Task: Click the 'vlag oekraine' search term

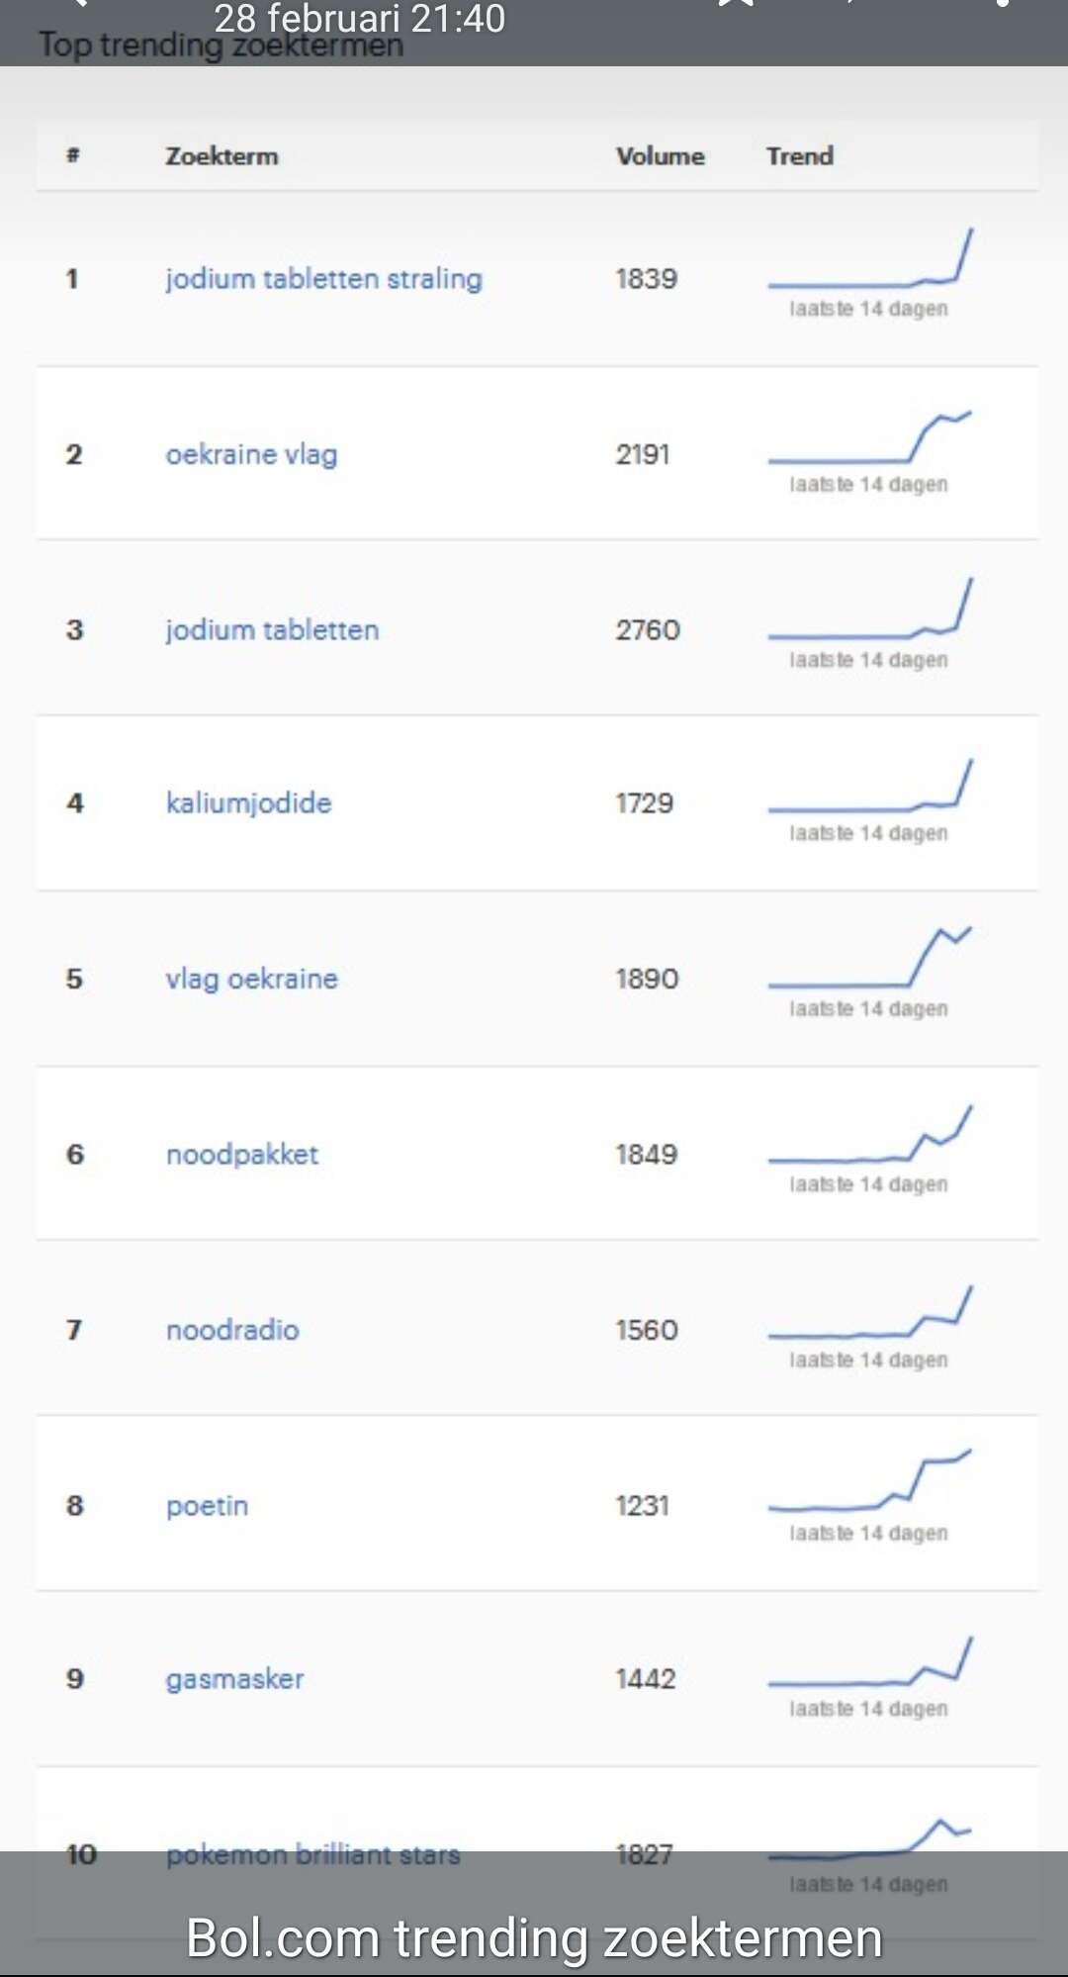Action: point(251,979)
